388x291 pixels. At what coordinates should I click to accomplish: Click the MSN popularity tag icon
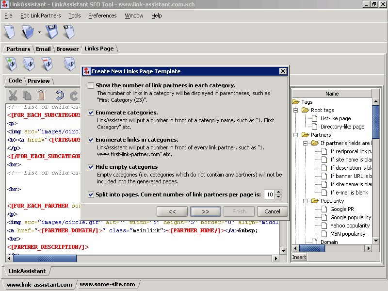[324, 234]
